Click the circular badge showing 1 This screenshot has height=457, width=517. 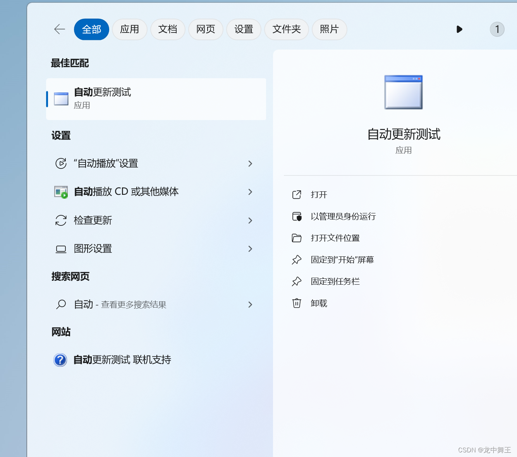(497, 29)
